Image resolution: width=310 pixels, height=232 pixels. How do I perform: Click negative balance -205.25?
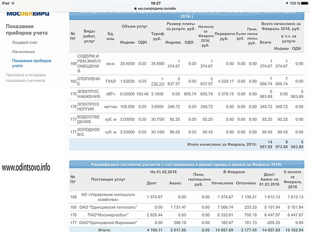(x=273, y=223)
